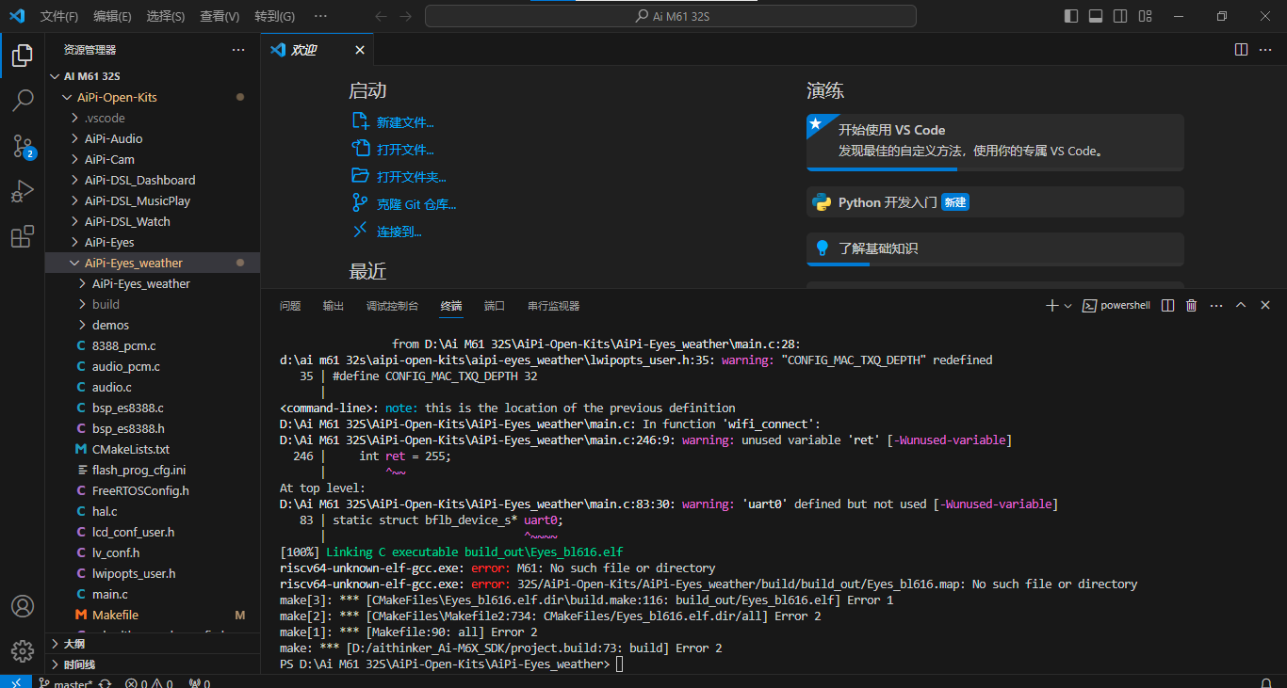
Task: Open the remote window status bar button
Action: 15,683
